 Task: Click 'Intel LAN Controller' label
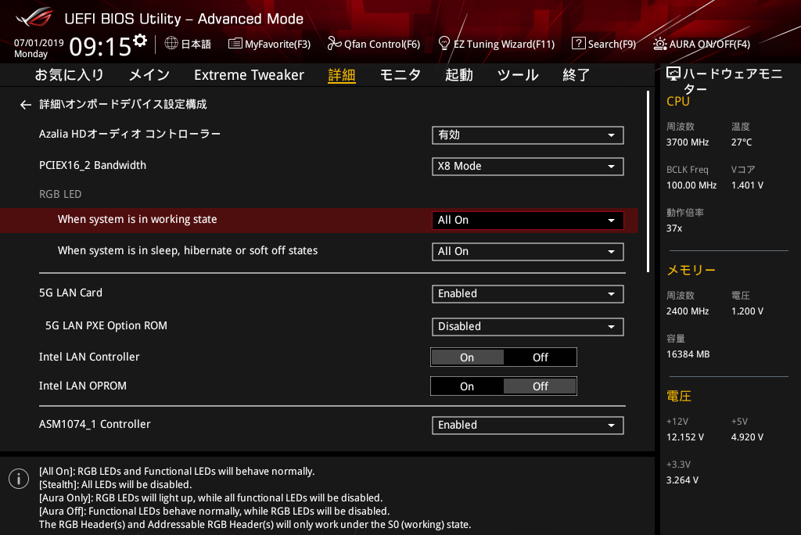point(89,357)
